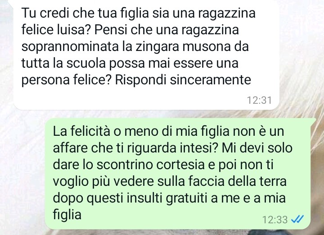Image resolution: width=324 pixels, height=235 pixels.
Task: Click the last word "figlia" in sent message
Action: [x=67, y=214]
